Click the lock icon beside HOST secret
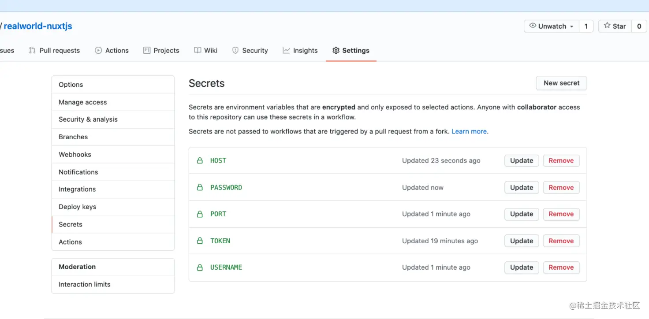 [x=200, y=161]
